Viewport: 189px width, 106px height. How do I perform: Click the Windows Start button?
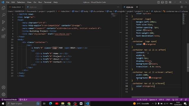pyautogui.click(x=3, y=103)
